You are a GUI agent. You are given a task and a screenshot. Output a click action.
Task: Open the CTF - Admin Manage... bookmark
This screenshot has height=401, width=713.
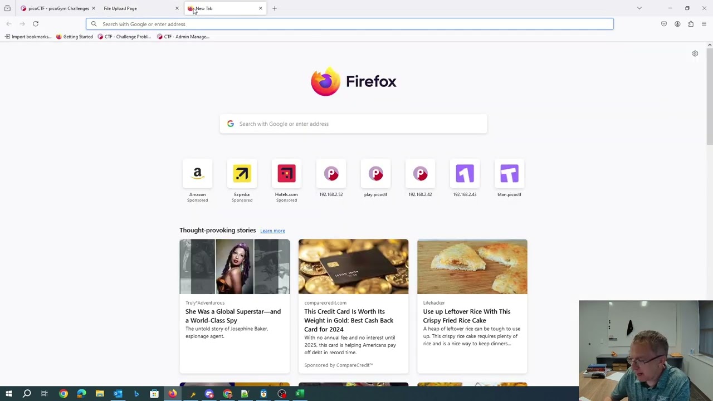coord(183,37)
